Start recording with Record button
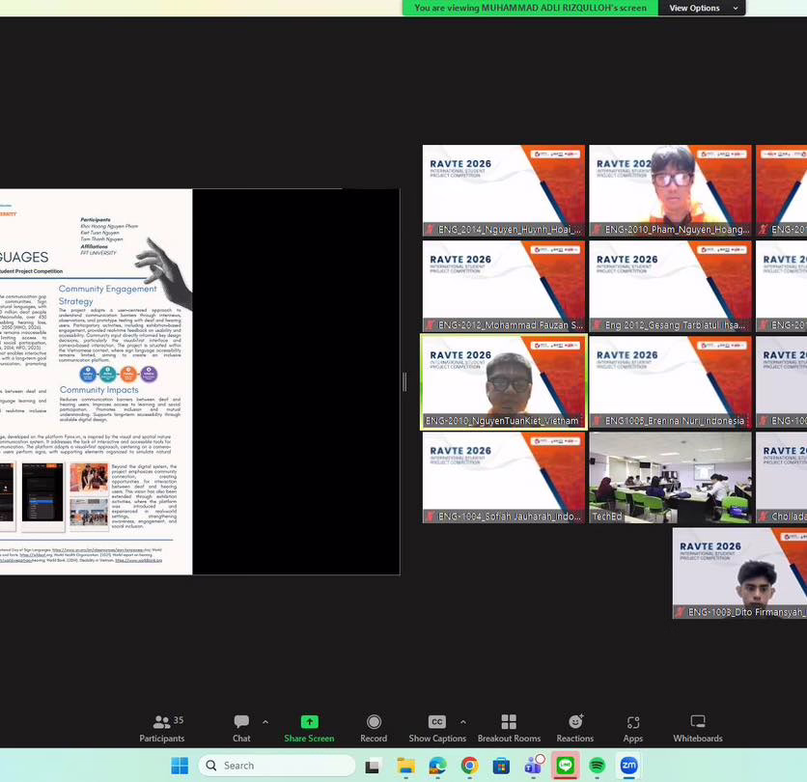807x782 pixels. pyautogui.click(x=374, y=729)
